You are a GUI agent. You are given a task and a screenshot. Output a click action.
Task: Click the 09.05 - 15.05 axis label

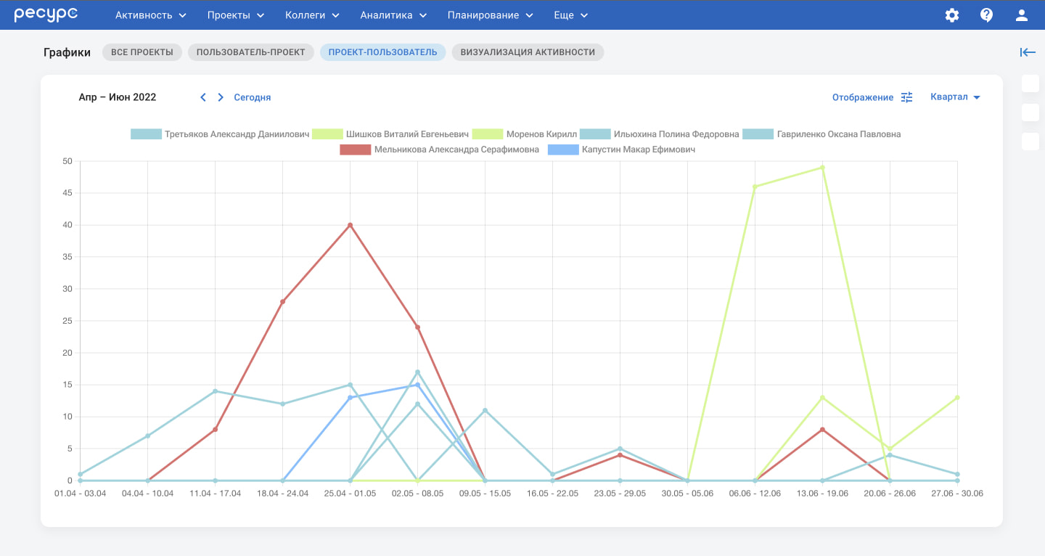485,494
